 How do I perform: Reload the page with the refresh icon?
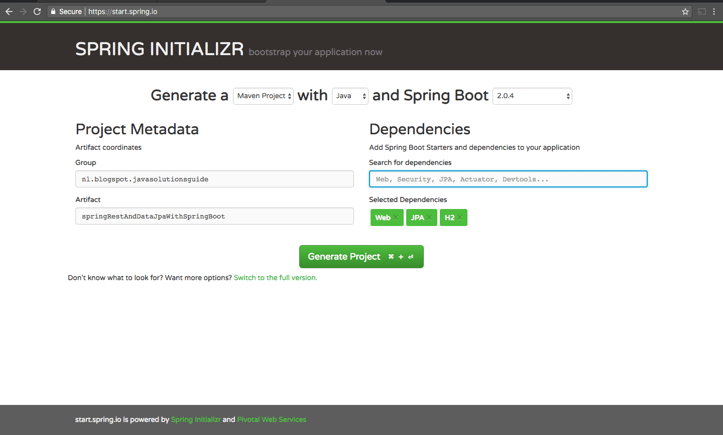(37, 12)
